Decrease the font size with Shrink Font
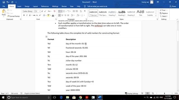179x100 pixels. 45,11
